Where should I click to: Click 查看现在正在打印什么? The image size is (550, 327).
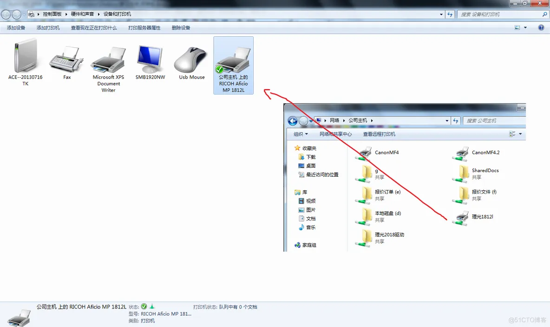coord(94,28)
